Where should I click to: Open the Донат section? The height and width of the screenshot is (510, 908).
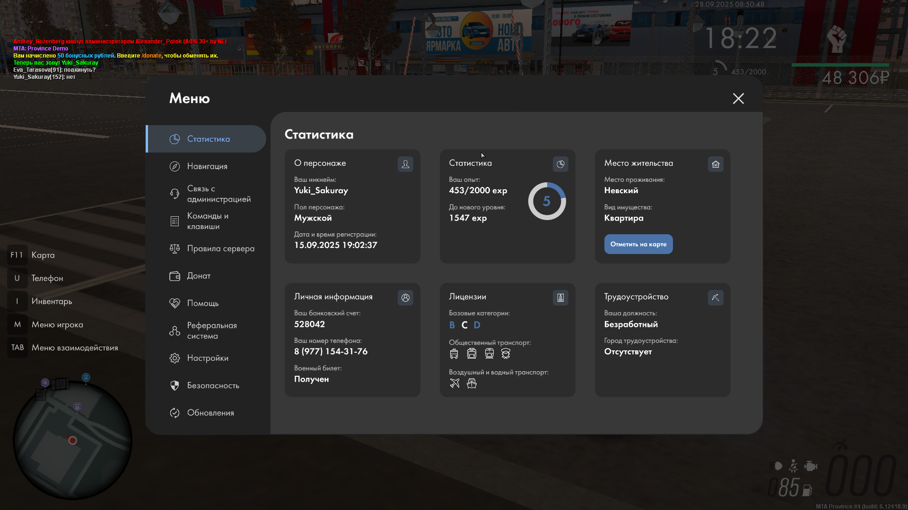click(199, 276)
